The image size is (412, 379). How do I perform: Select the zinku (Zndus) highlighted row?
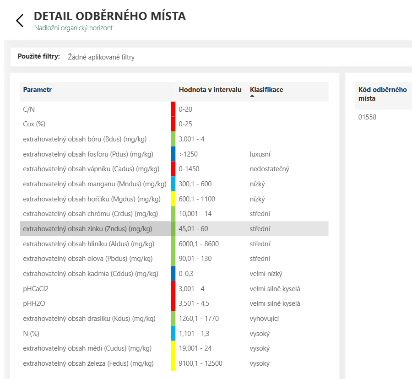click(x=174, y=229)
